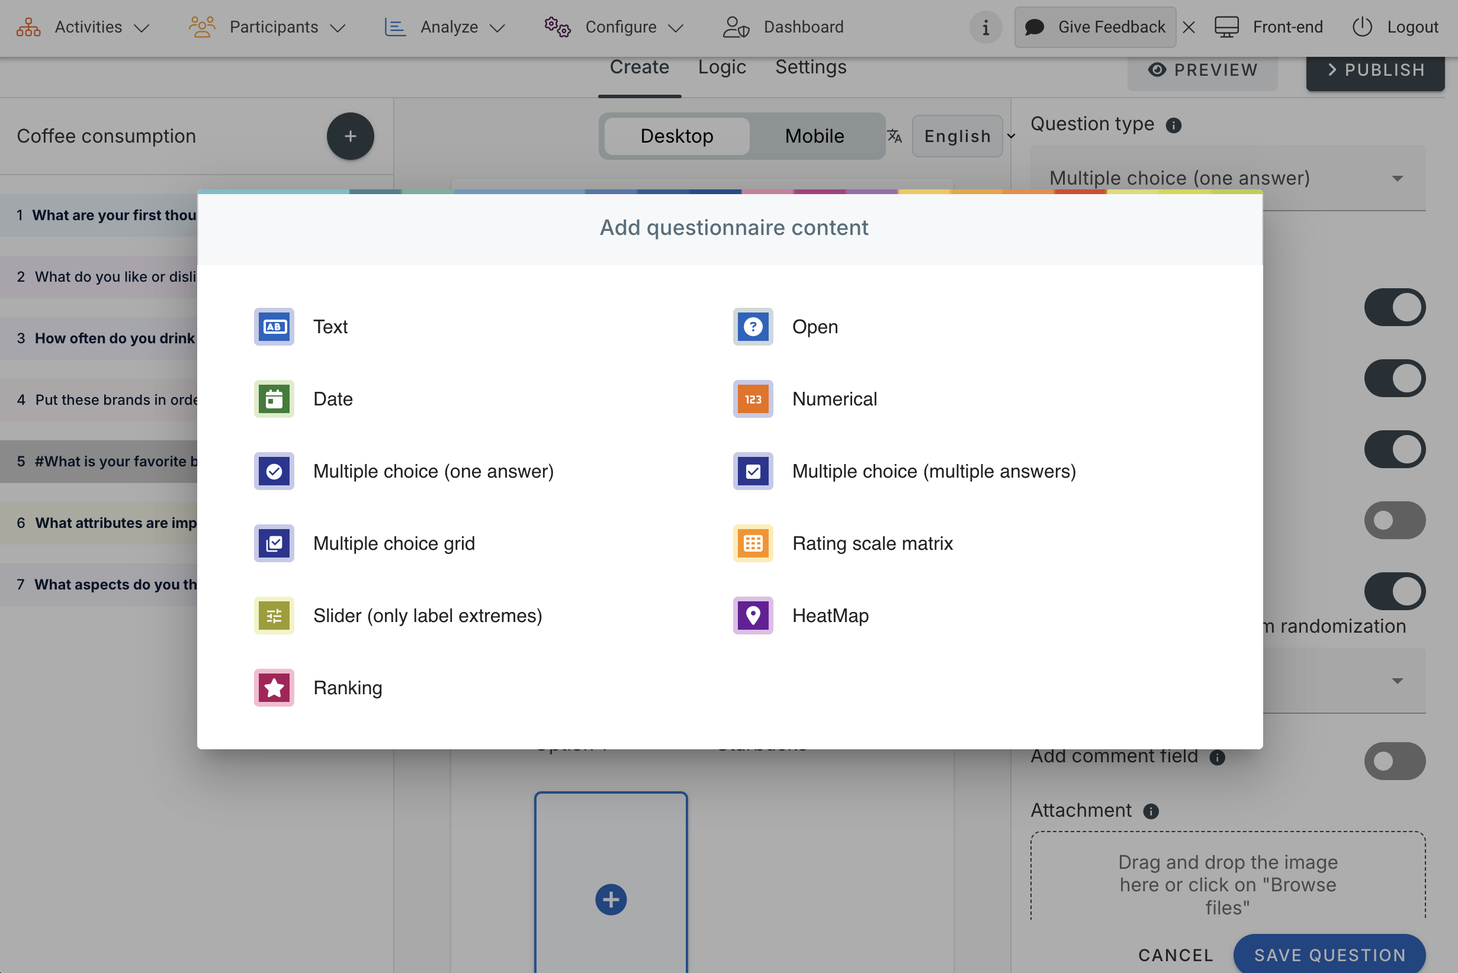Image resolution: width=1458 pixels, height=973 pixels.
Task: Pick the Numerical question icon
Action: click(x=753, y=399)
